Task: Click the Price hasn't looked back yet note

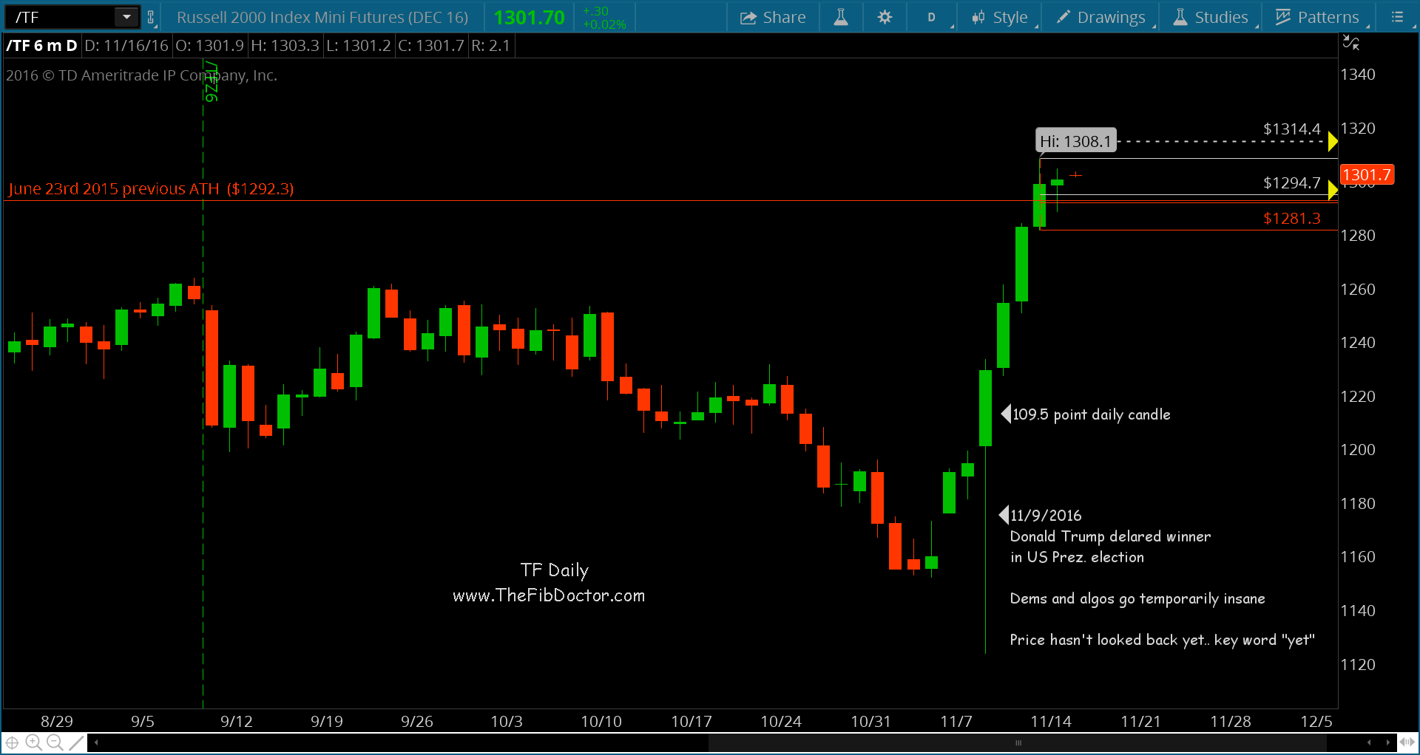Action: pos(1162,640)
